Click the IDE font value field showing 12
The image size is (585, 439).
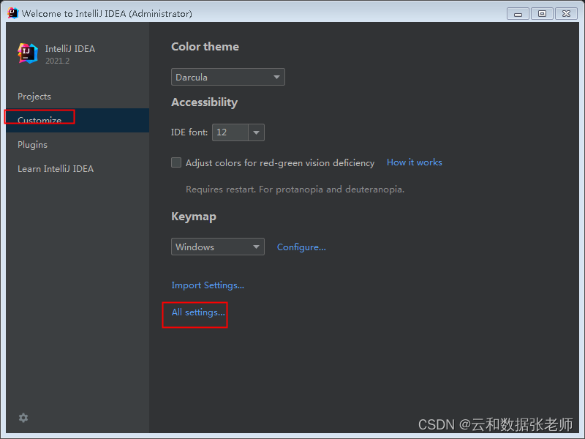click(x=230, y=132)
